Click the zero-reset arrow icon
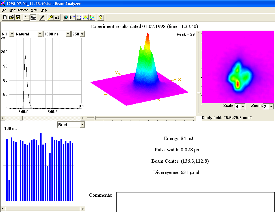This screenshot has width=275, height=212. coord(57,17)
